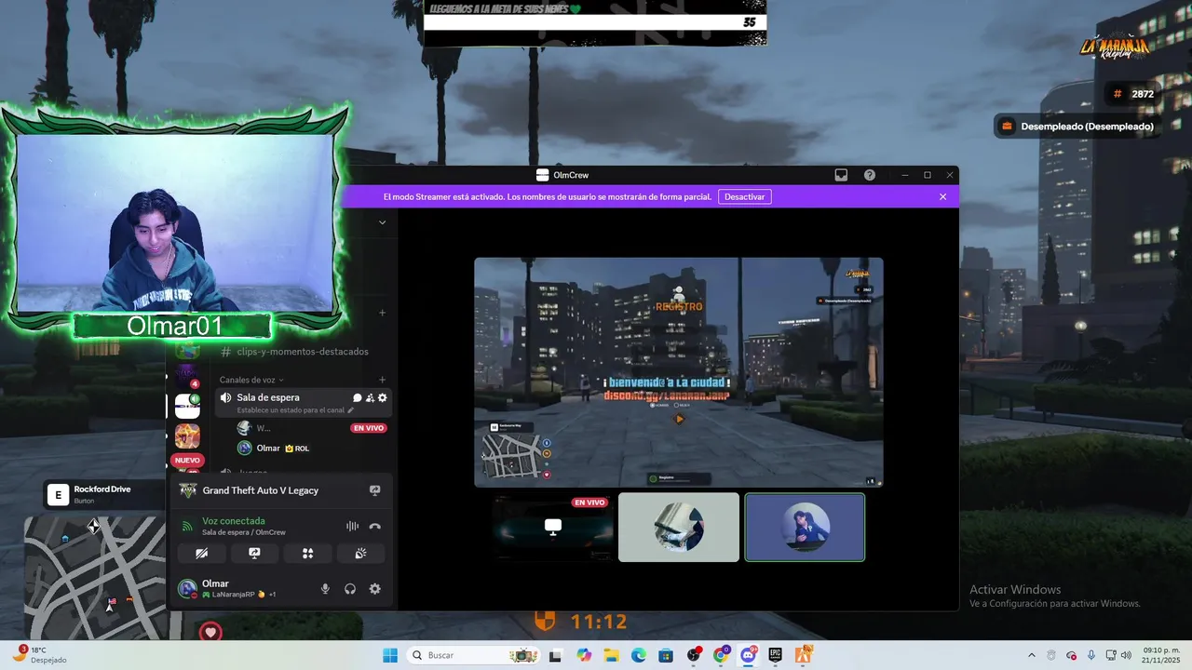Click the Desactivar button in banner
The height and width of the screenshot is (670, 1192).
pyautogui.click(x=744, y=196)
